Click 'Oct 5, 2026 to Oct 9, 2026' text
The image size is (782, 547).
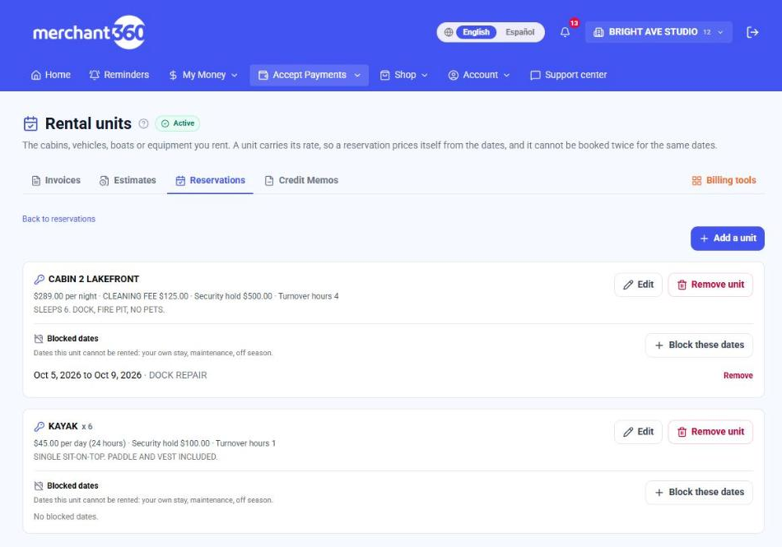(x=88, y=375)
